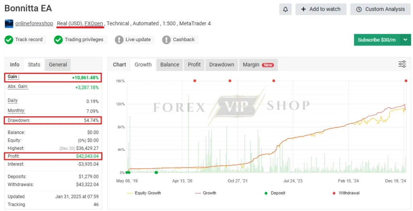Select the Chart tab
Image resolution: width=413 pixels, height=211 pixels.
click(119, 64)
